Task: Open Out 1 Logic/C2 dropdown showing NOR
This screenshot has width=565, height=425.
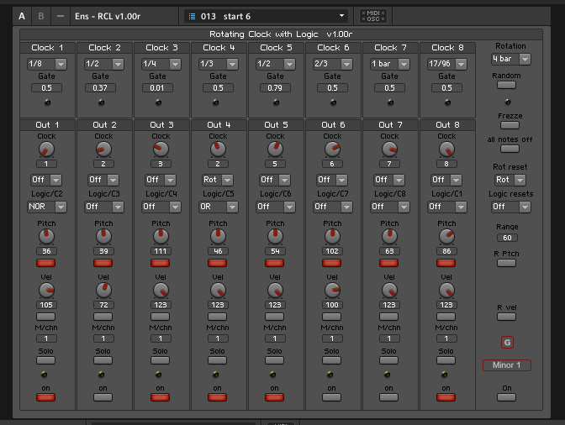Action: (47, 207)
